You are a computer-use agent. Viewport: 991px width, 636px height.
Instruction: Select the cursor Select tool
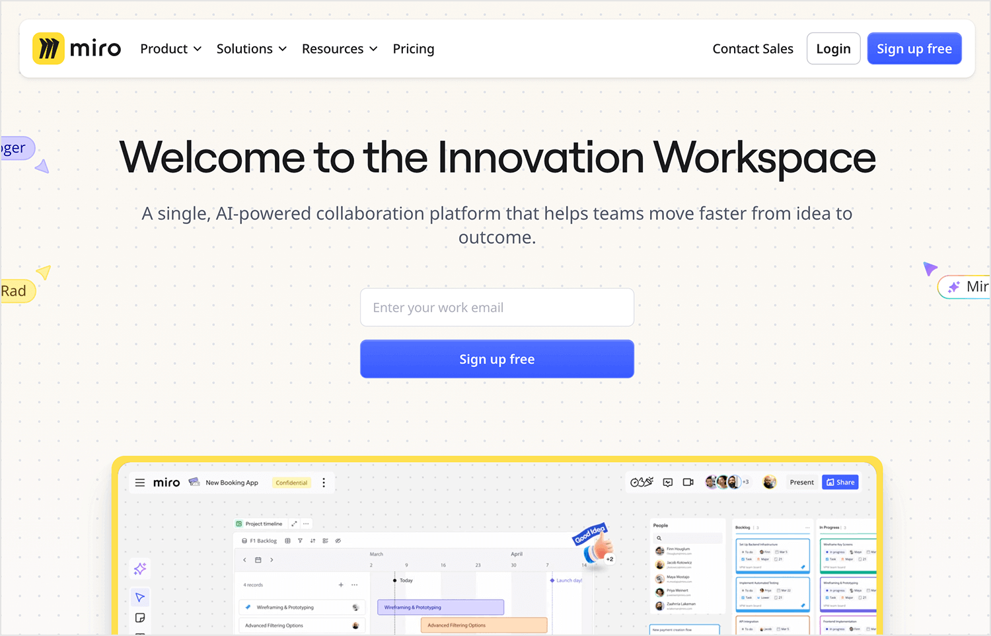140,598
